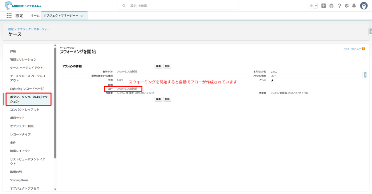
Task: Open the App Launcher grid icon
Action: (x=9, y=16)
